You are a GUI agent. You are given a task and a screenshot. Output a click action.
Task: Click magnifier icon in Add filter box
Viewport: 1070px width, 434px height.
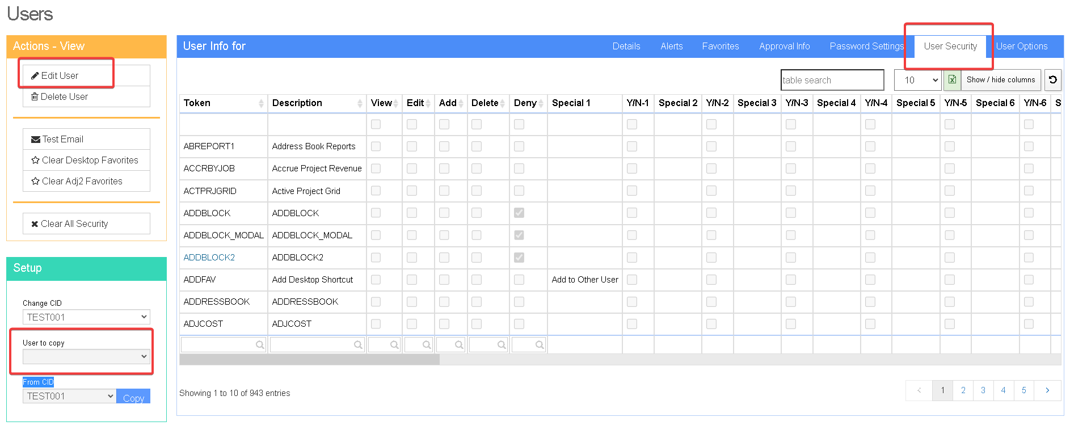coord(459,344)
